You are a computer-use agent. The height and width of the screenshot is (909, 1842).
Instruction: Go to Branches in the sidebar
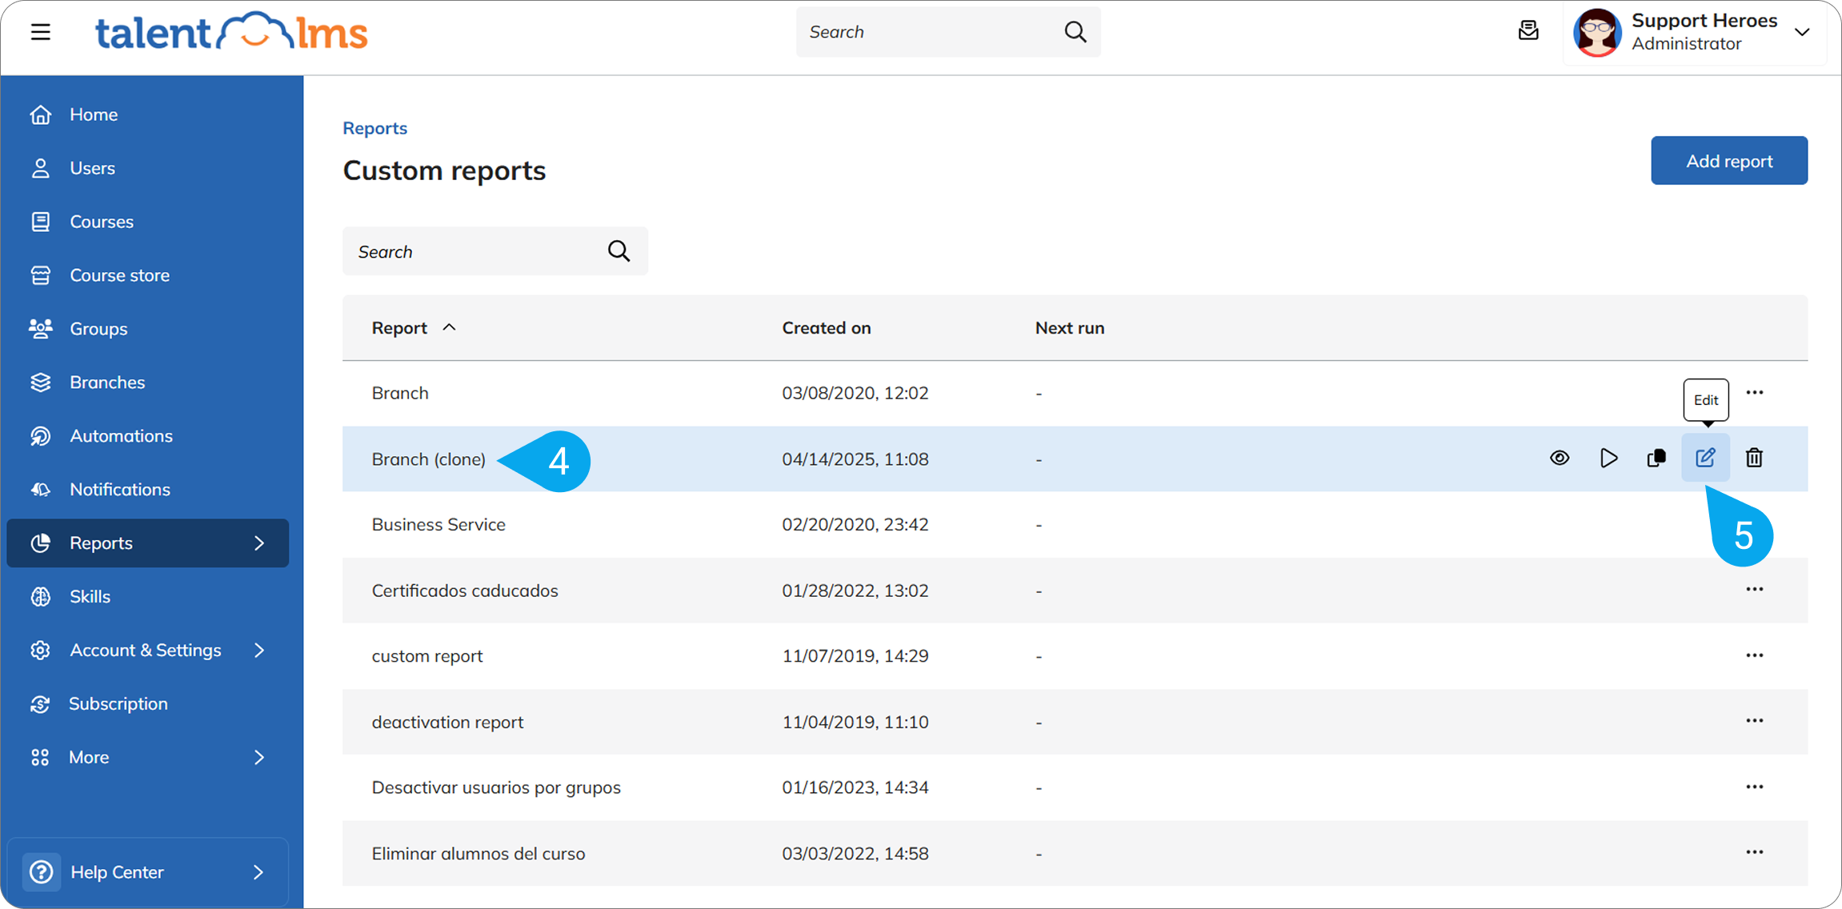(107, 382)
